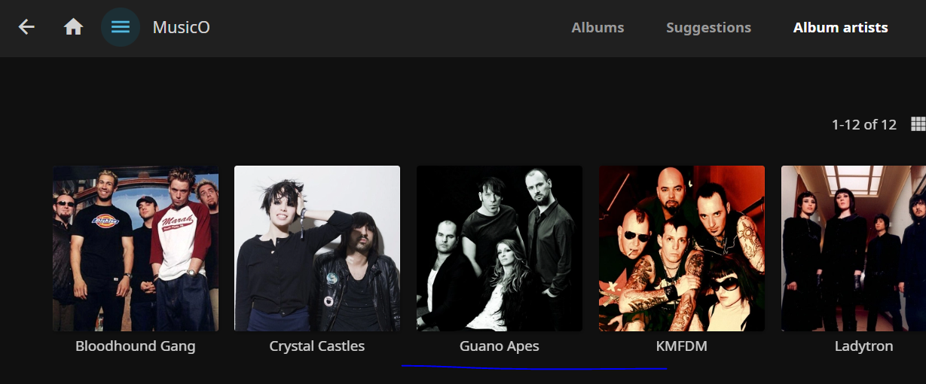This screenshot has width=926, height=384.
Task: Click the KMFDM name label
Action: coord(682,346)
